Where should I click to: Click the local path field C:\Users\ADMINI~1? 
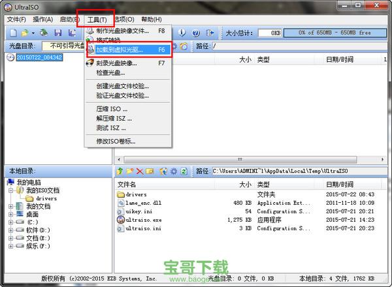coord(300,171)
